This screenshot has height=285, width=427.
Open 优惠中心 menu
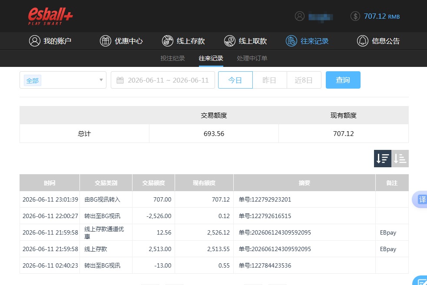tap(121, 41)
